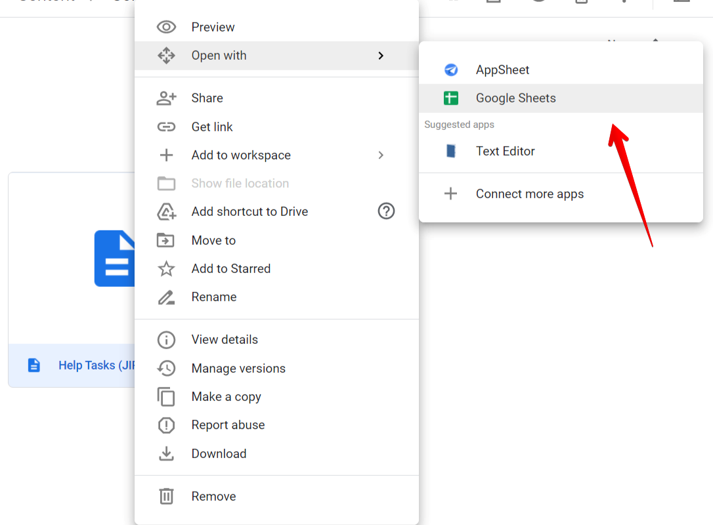Click the Get link chain icon
The image size is (713, 525).
pyautogui.click(x=167, y=127)
